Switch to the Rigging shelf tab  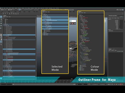click(x=22, y=12)
